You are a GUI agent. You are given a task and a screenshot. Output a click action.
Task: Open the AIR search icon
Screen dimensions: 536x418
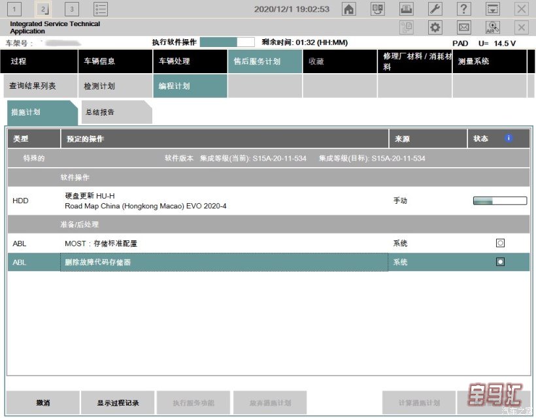coord(493,27)
